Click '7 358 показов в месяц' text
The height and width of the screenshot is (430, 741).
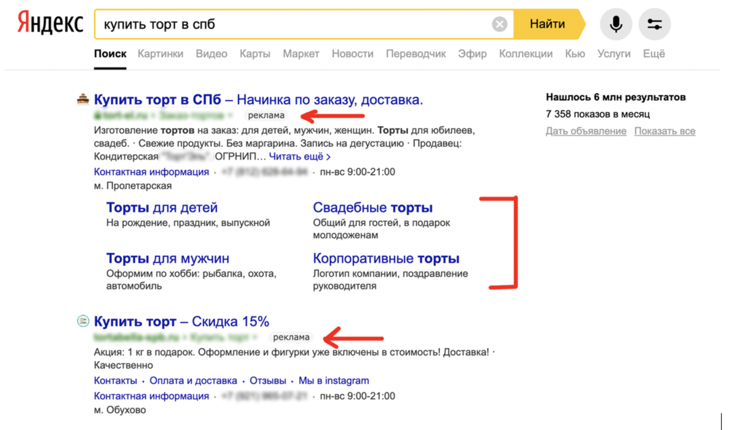pos(598,114)
